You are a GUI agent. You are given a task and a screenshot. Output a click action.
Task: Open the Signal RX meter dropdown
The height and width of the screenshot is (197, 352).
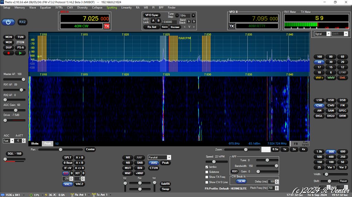tap(328, 34)
